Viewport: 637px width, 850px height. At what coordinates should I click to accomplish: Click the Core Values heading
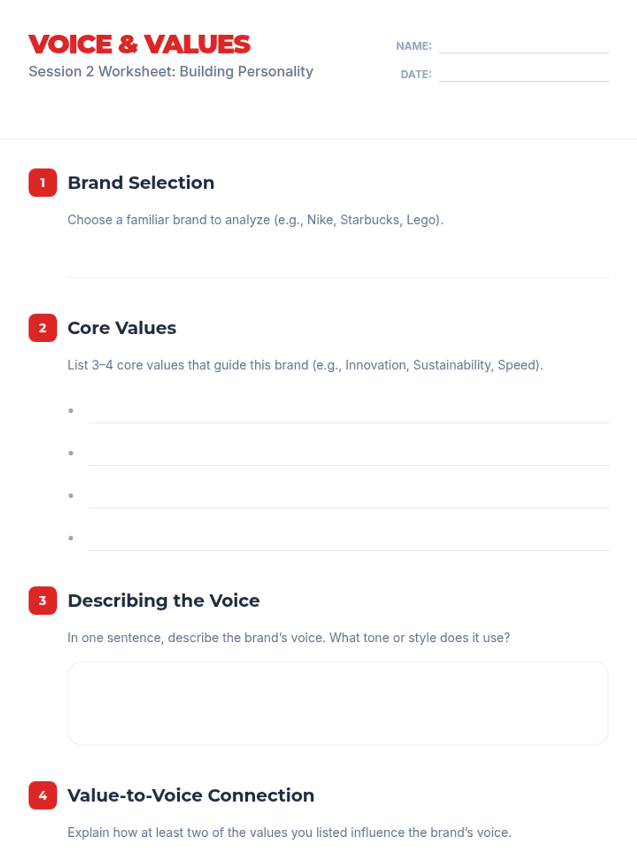(122, 328)
